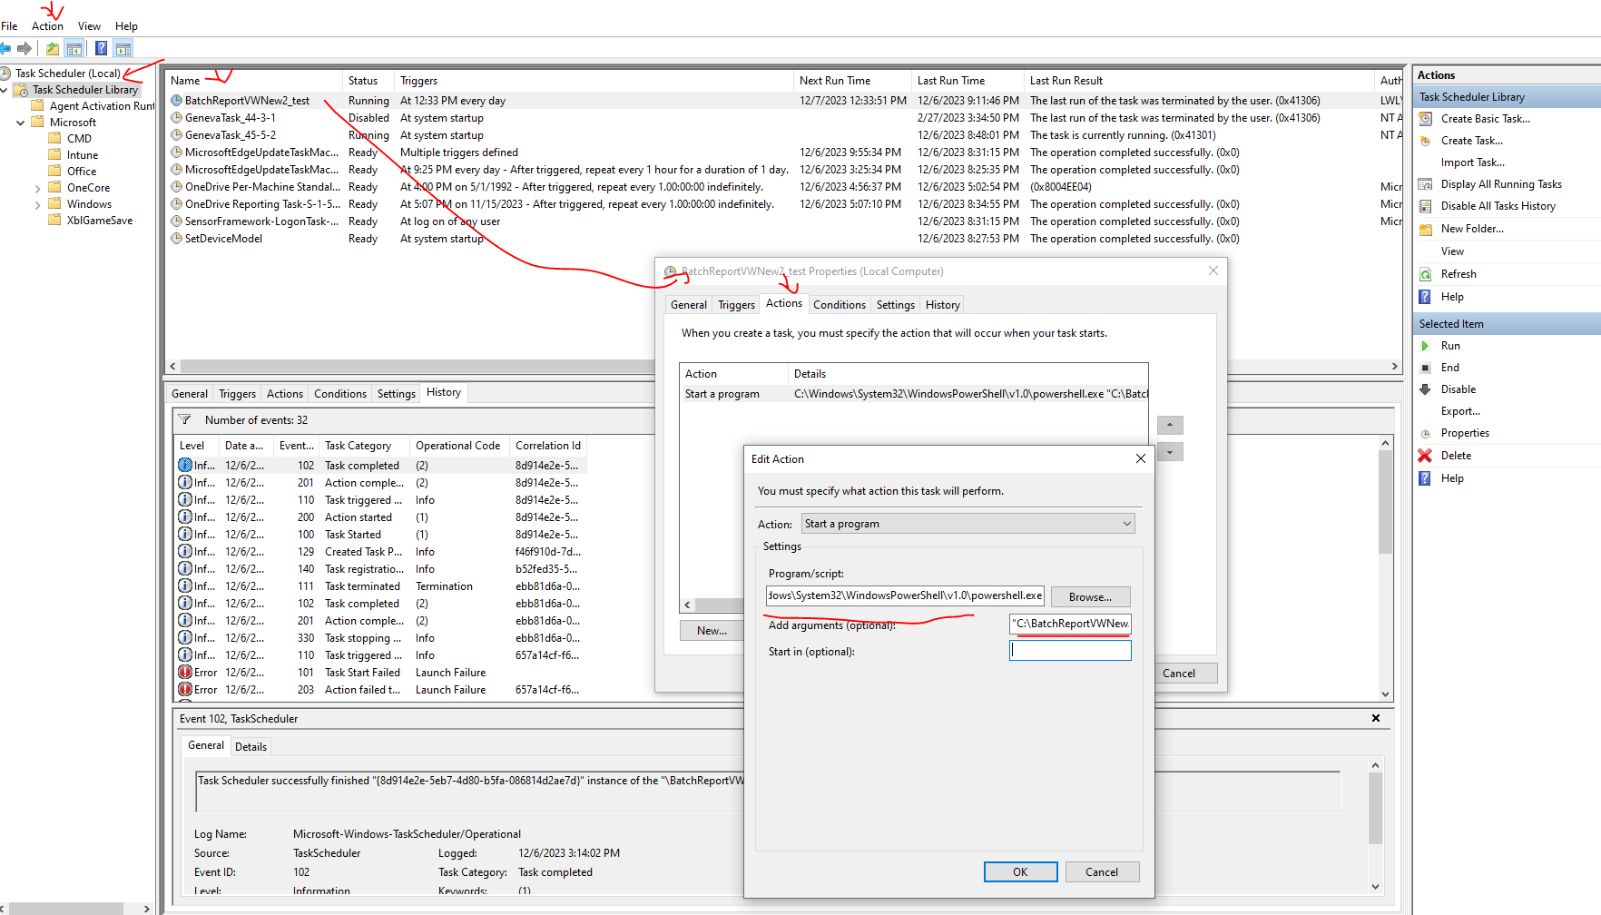Click New Folder in the Actions pane
Viewport: 1601px width, 915px height.
(x=1471, y=229)
